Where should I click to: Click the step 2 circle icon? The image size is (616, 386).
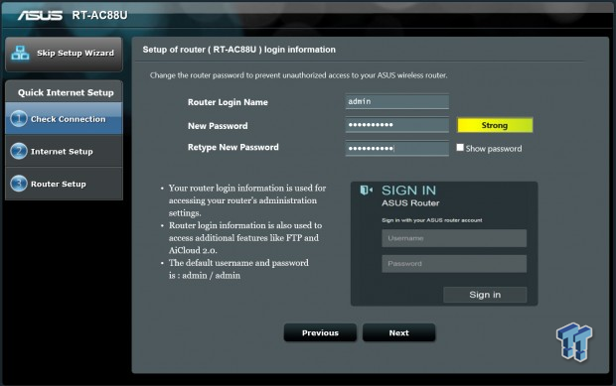point(19,151)
